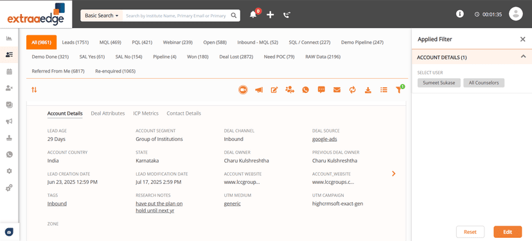
Task: Select the SQL / Connect (227) tab
Action: coord(310,42)
